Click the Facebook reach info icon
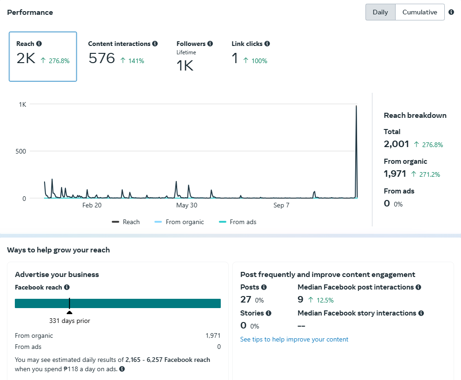461x380 pixels. (x=67, y=287)
